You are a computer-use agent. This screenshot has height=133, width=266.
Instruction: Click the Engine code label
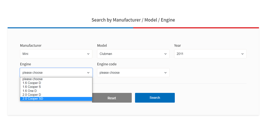click(x=107, y=64)
